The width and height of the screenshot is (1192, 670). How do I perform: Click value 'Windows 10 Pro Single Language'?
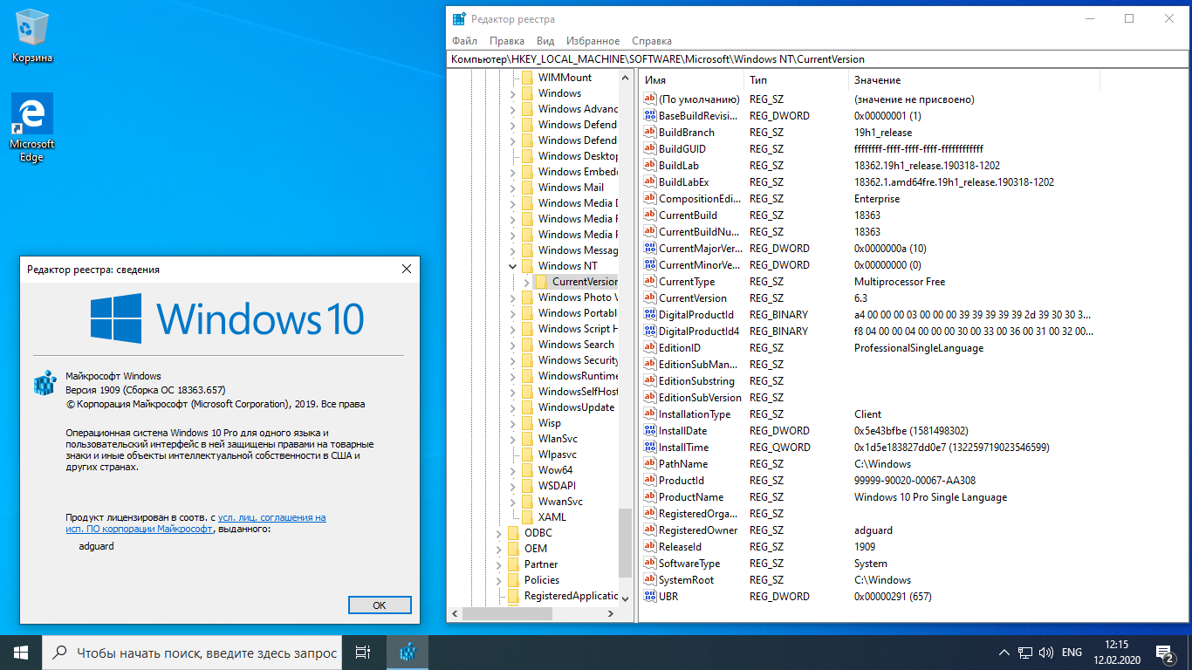tap(930, 497)
